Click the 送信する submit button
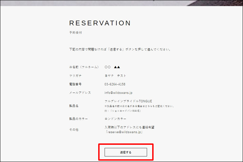 click(126, 152)
